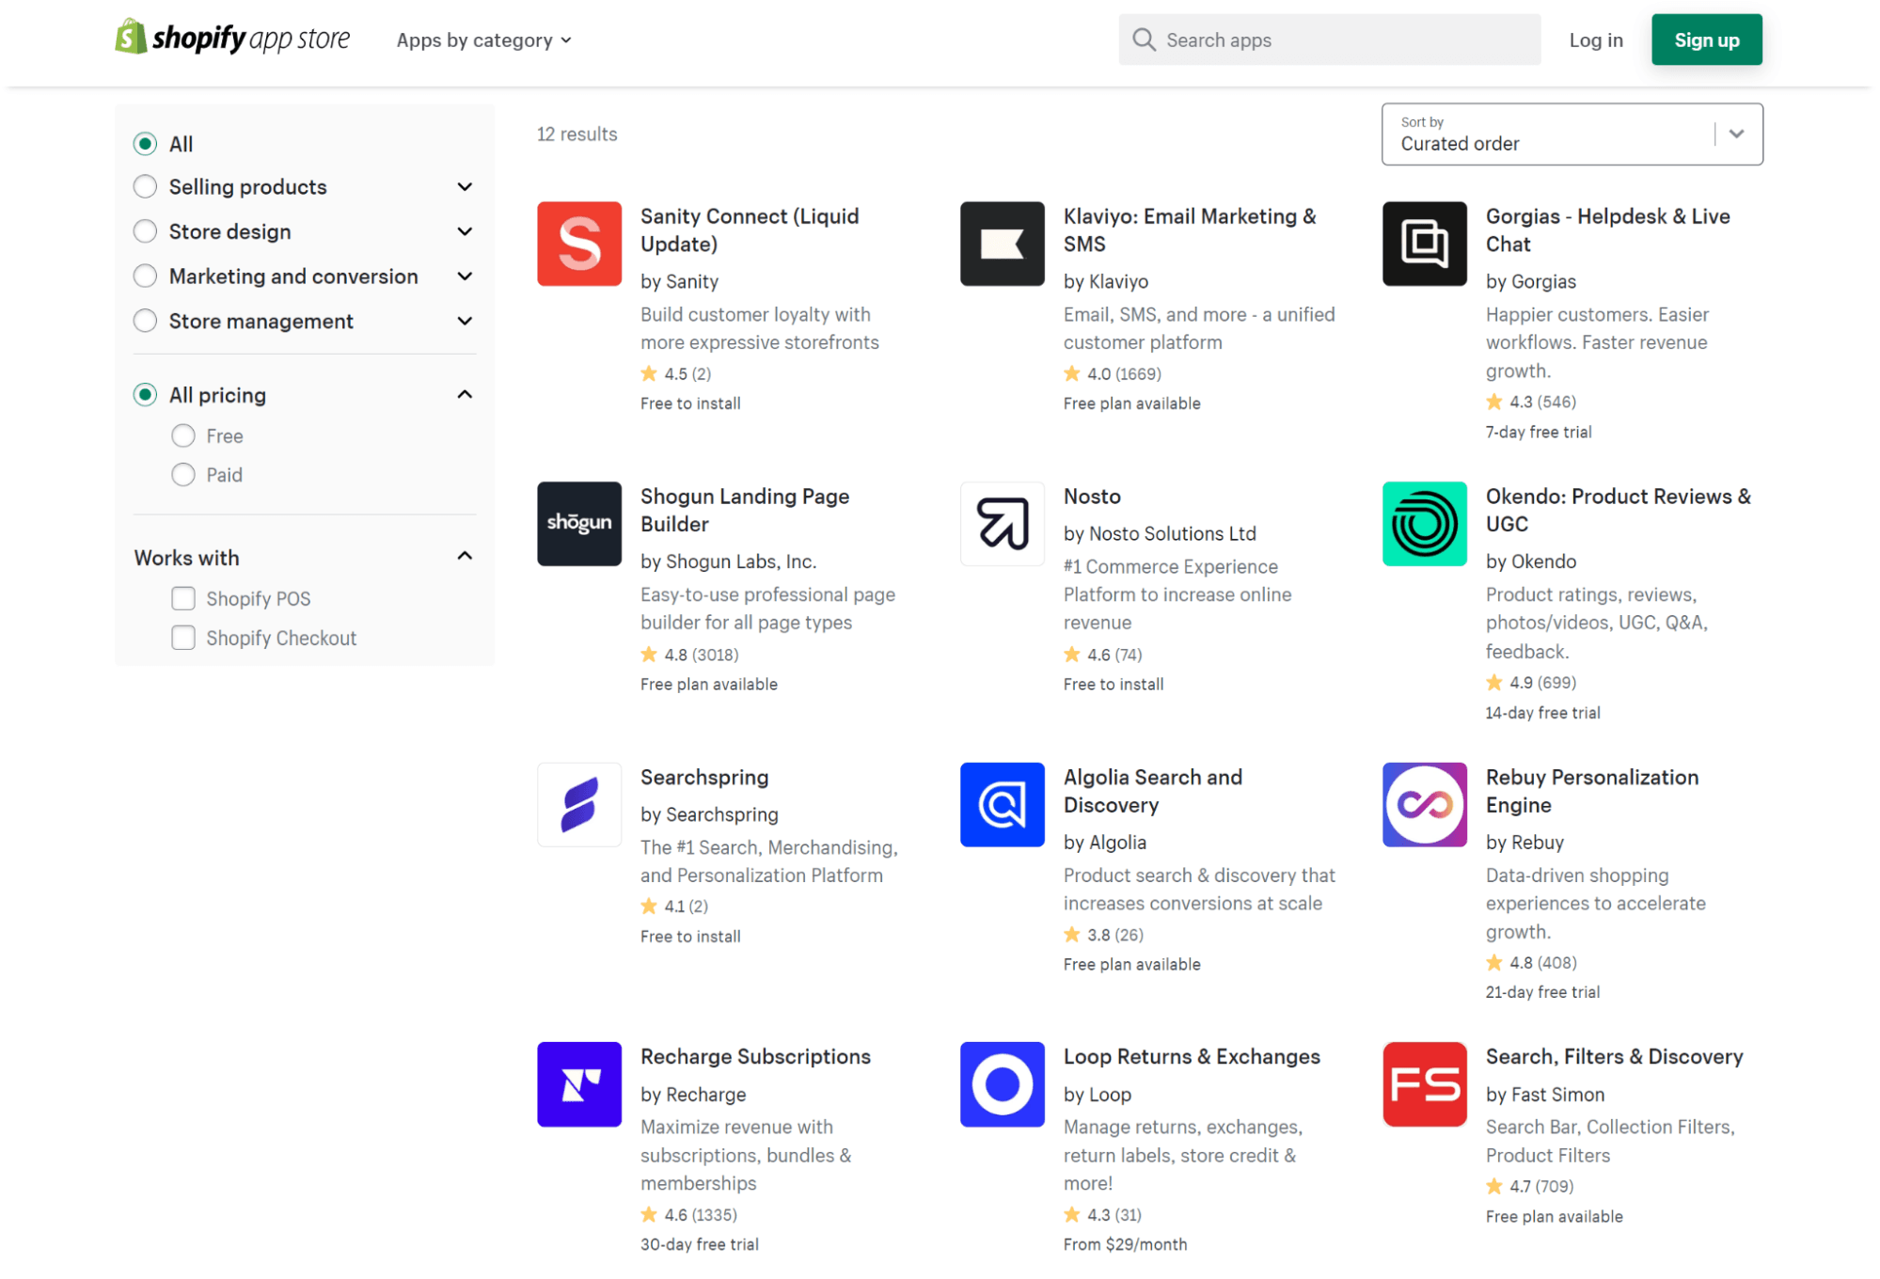The width and height of the screenshot is (1880, 1279).
Task: Open the Apps by category menu
Action: coord(483,39)
